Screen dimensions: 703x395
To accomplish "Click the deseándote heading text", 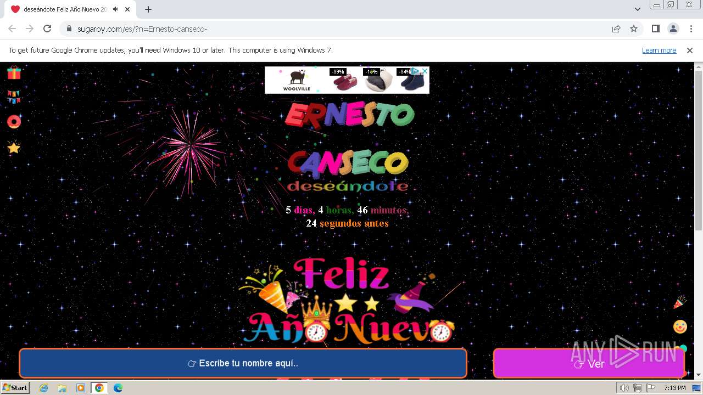I will coord(348,187).
